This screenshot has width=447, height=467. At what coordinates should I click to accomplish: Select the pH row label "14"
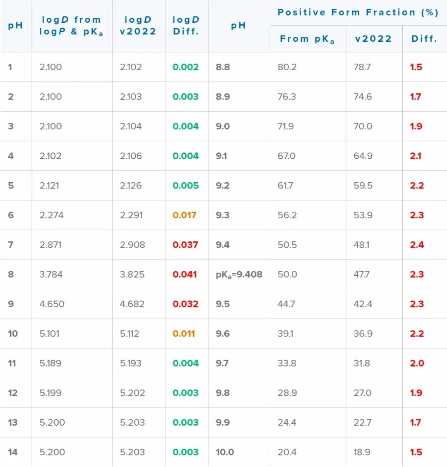pos(13,452)
